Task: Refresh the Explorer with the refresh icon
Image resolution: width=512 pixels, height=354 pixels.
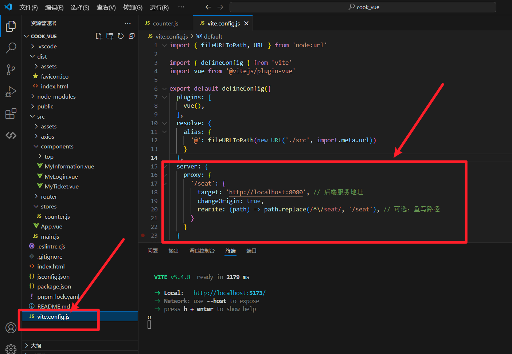Action: 121,36
